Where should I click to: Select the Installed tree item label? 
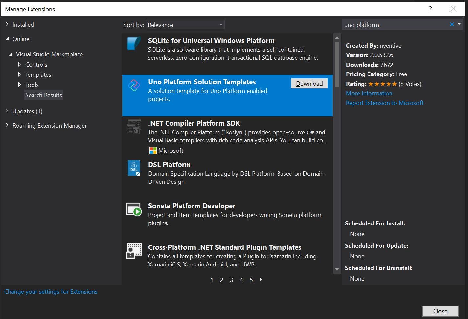[23, 25]
